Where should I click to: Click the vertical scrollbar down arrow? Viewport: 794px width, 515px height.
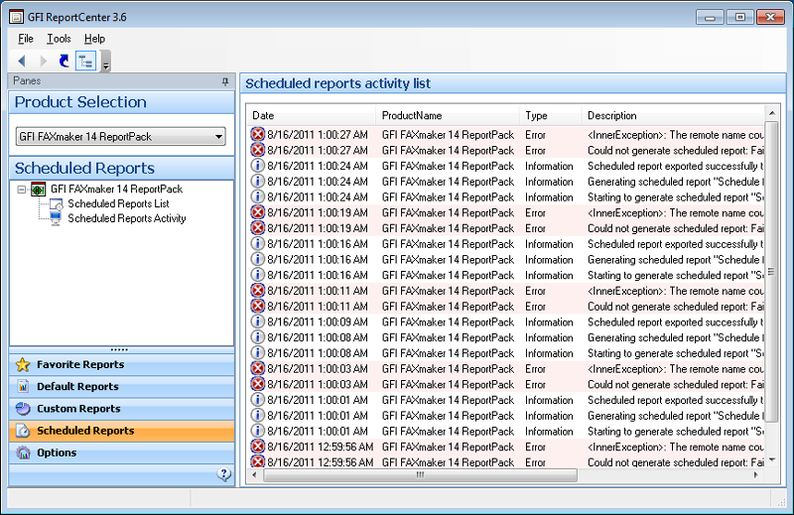[x=772, y=459]
